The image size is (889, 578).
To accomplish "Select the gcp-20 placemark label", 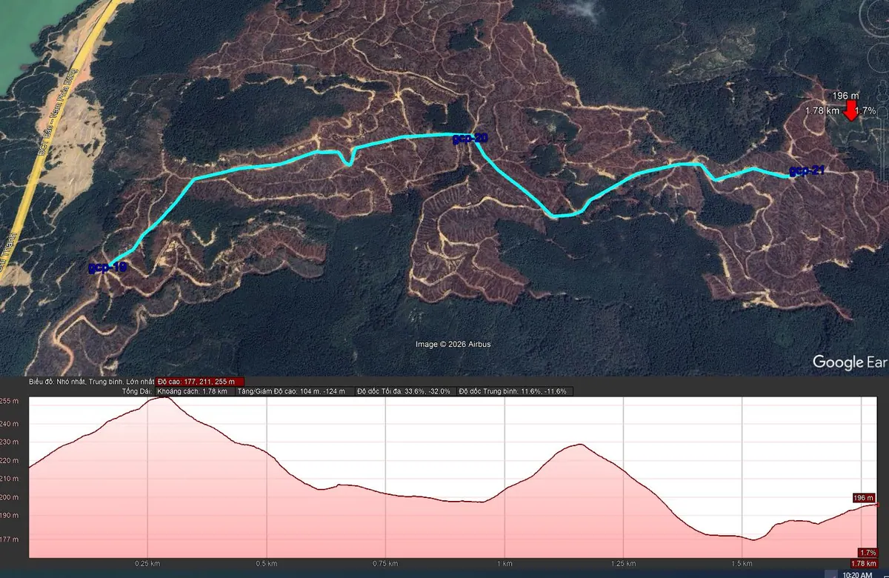I will pos(470,138).
